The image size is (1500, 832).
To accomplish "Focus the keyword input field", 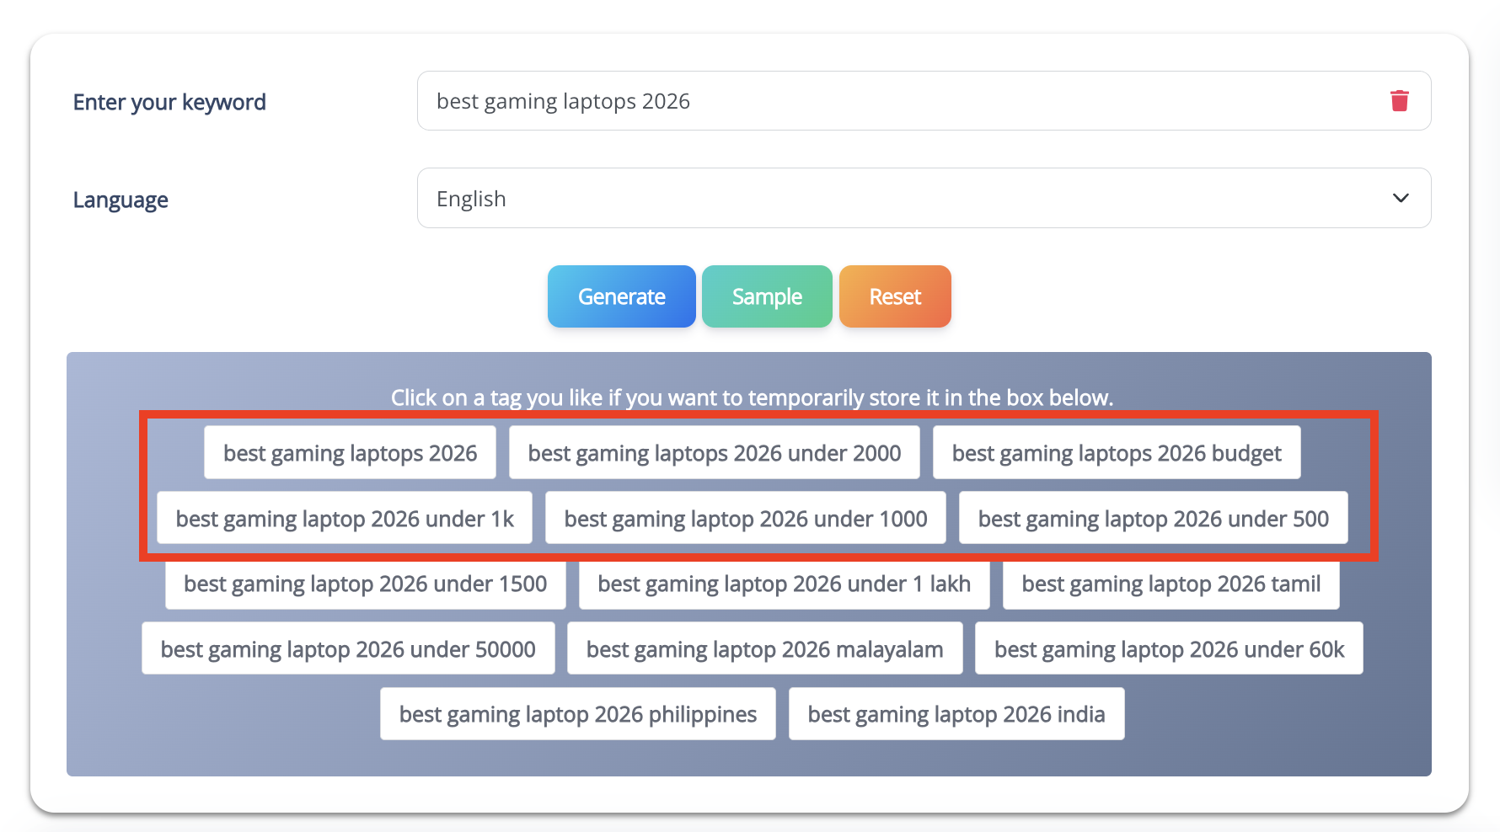I will [893, 101].
